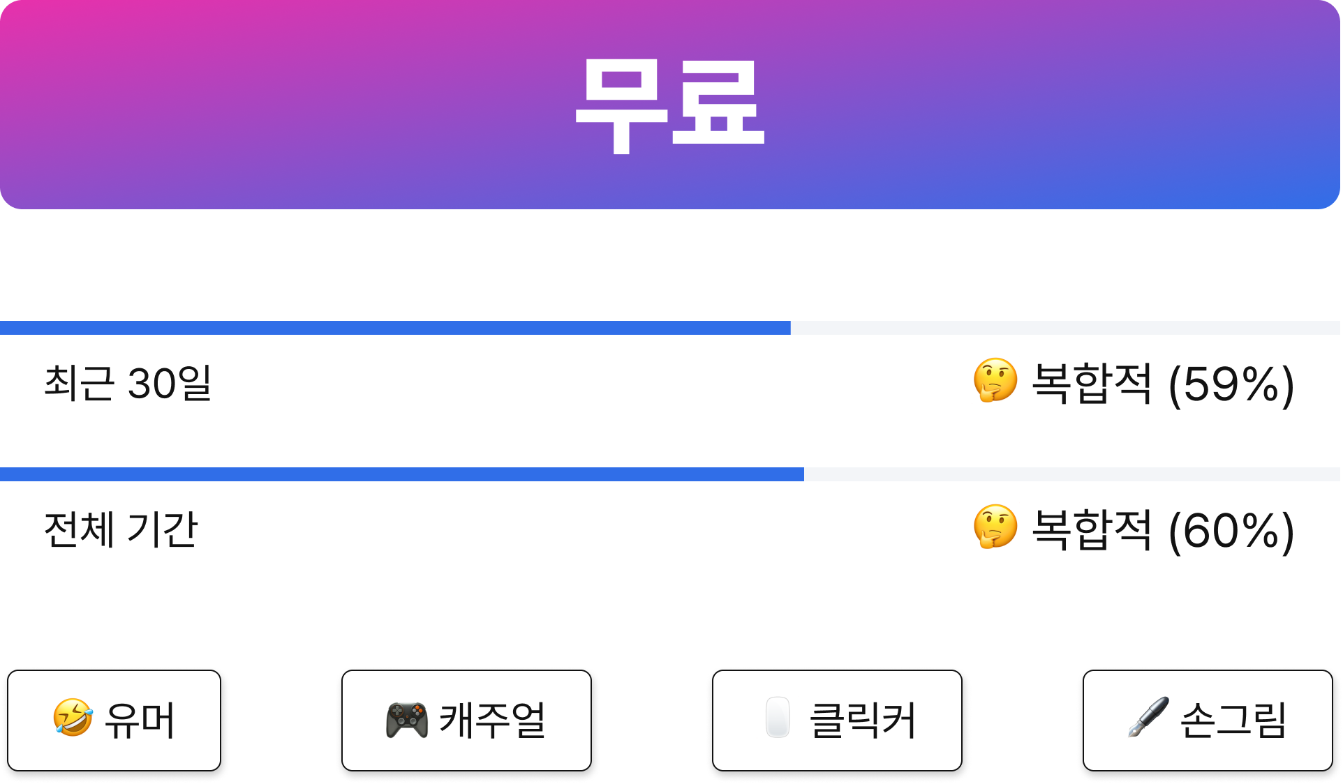The image size is (1343, 784).
Task: Select the 캐주얼 tag button
Action: coord(466,721)
